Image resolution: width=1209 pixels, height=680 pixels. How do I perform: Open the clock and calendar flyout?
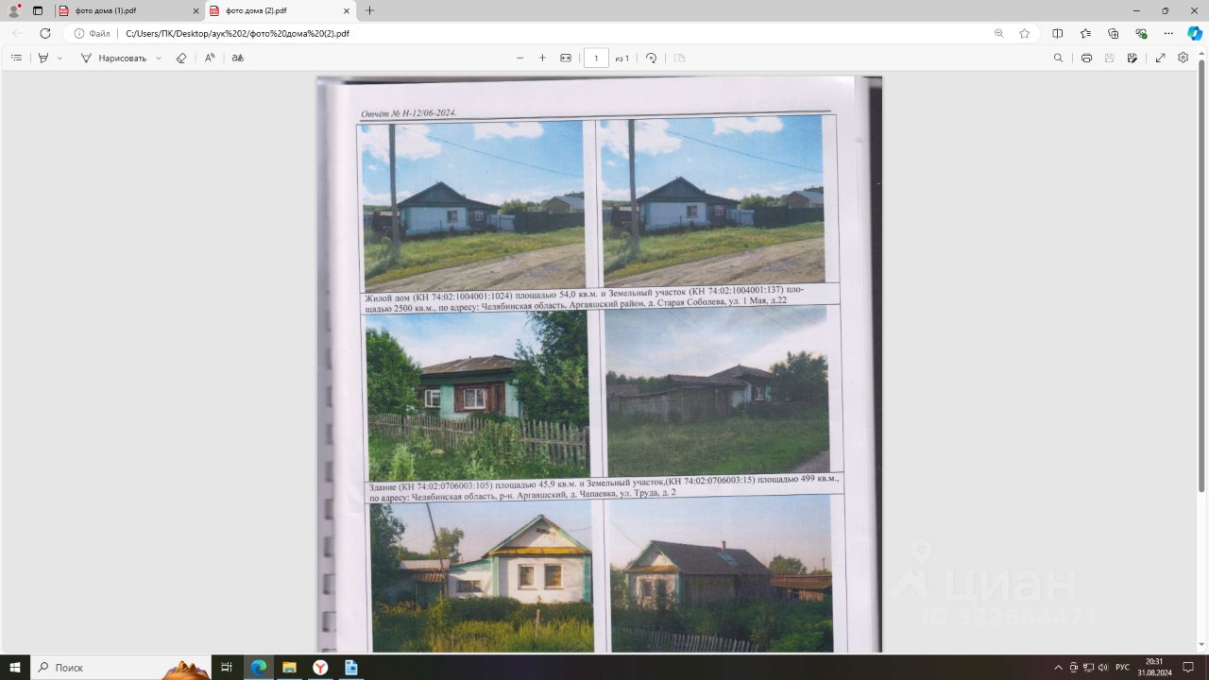(x=1153, y=668)
